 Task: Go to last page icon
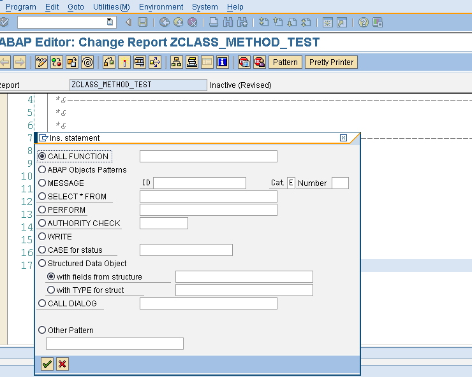(x=306, y=22)
